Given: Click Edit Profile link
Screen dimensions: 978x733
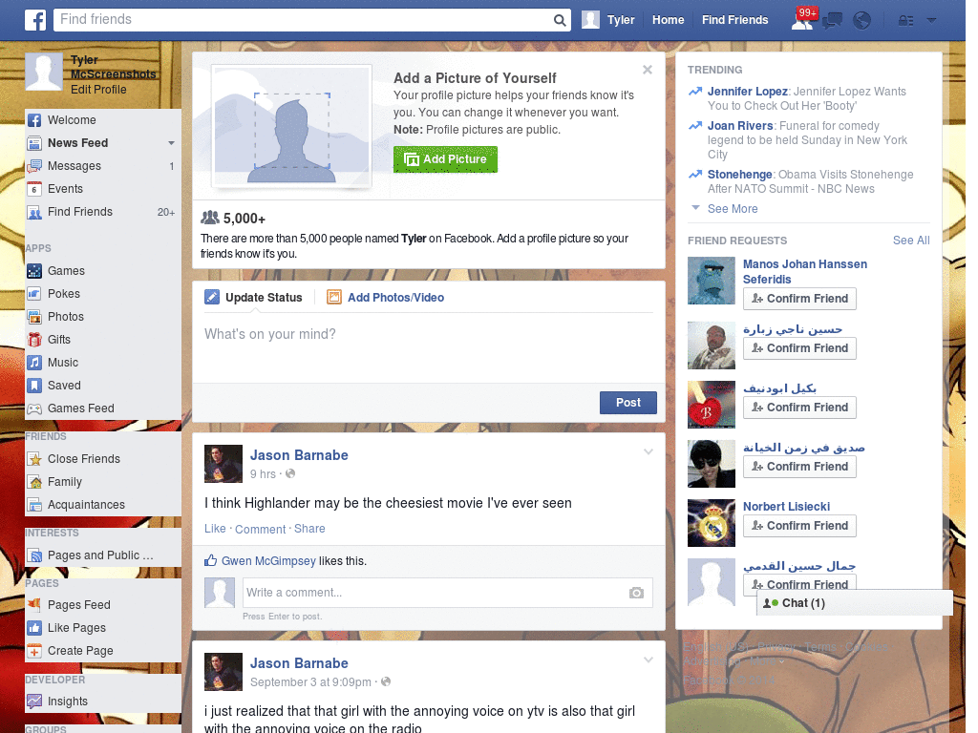Looking at the screenshot, I should (98, 90).
